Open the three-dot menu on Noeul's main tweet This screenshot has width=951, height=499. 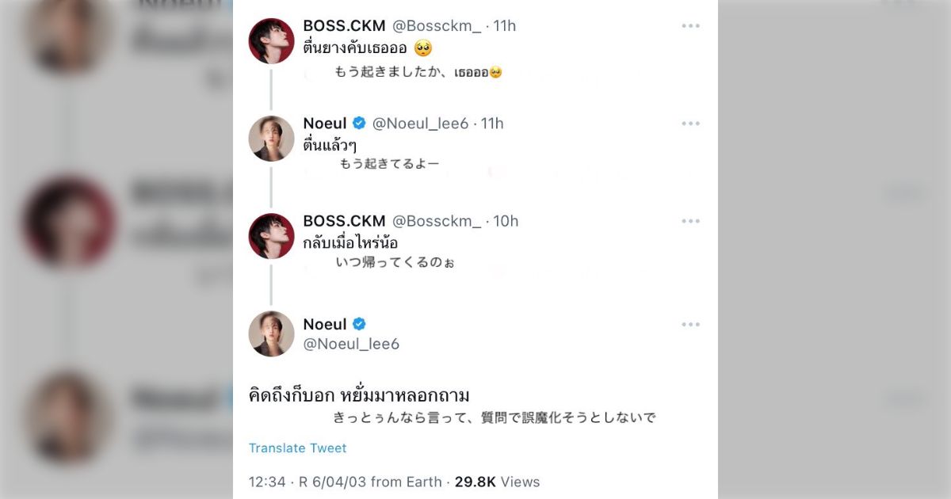(690, 325)
